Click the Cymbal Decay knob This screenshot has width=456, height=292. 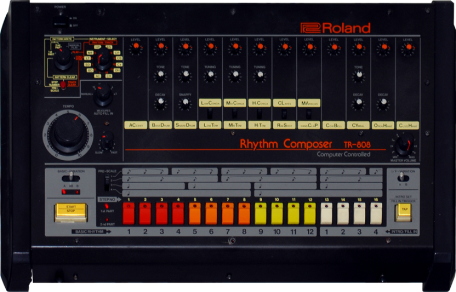coord(359,103)
